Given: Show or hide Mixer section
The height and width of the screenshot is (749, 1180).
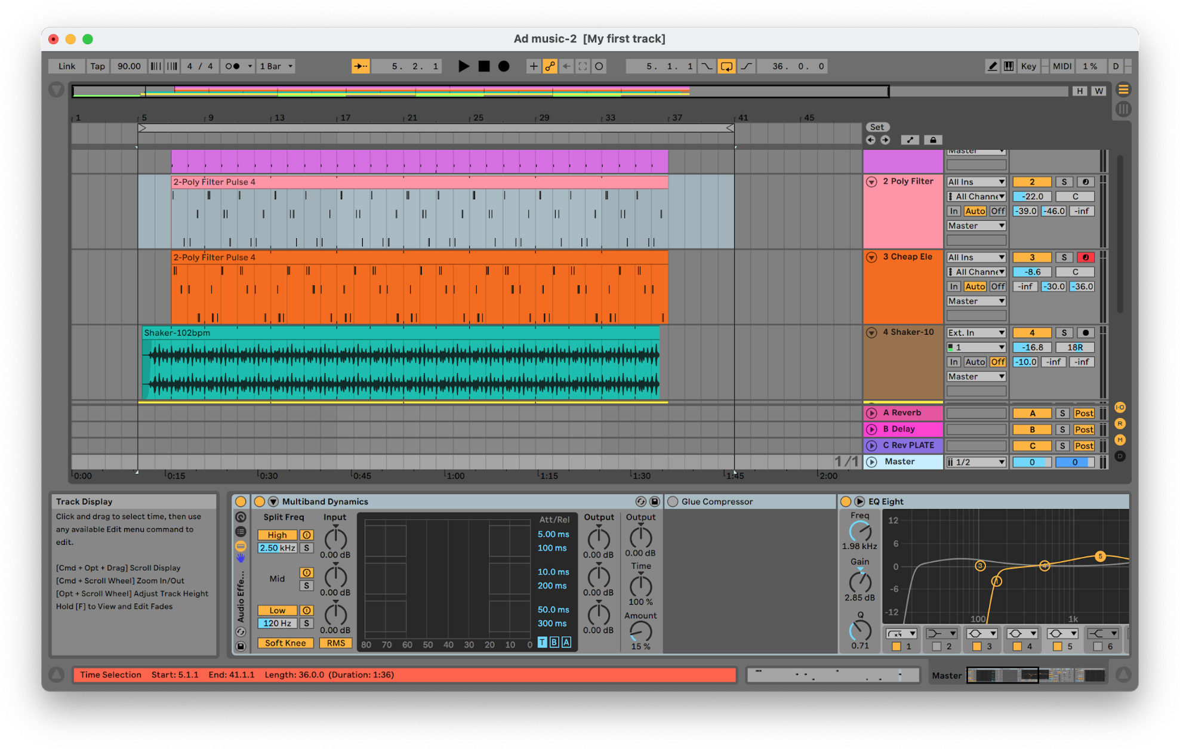Looking at the screenshot, I should point(1120,440).
